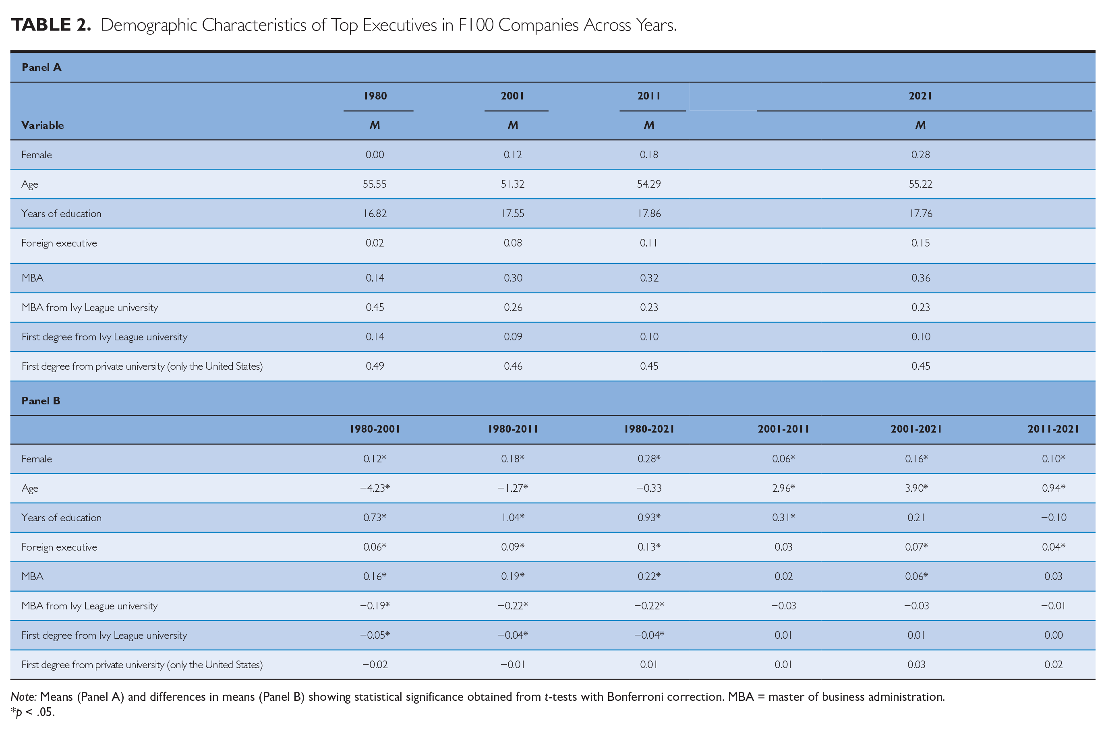Screen dimensions: 1106x729
Task: Select MBA from Ivy League value 0.45
Action: (x=374, y=307)
